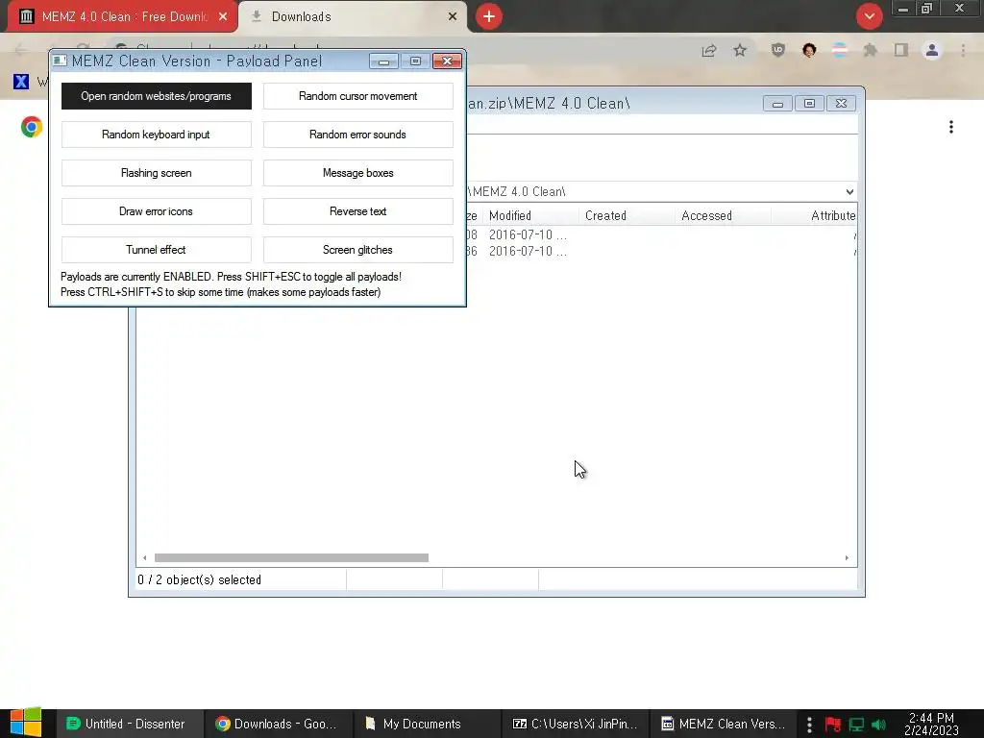Click the Chrome logo on Downloads page
The image size is (984, 738).
click(x=32, y=127)
